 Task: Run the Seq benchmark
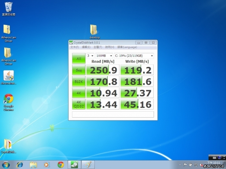[79, 70]
